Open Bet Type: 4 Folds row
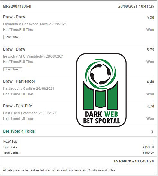158x176 pixels. (x=79, y=131)
